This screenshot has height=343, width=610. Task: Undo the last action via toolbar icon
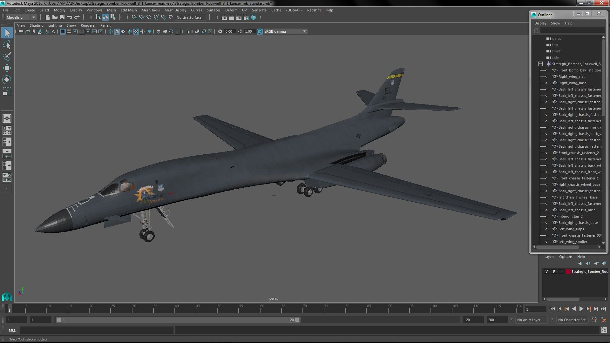[70, 17]
